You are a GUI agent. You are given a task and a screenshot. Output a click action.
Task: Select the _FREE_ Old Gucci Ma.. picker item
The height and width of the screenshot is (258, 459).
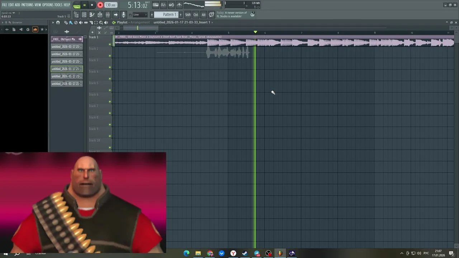click(67, 39)
